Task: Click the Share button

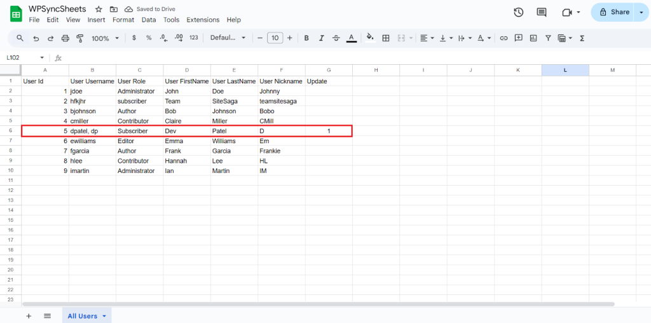Action: tap(615, 13)
